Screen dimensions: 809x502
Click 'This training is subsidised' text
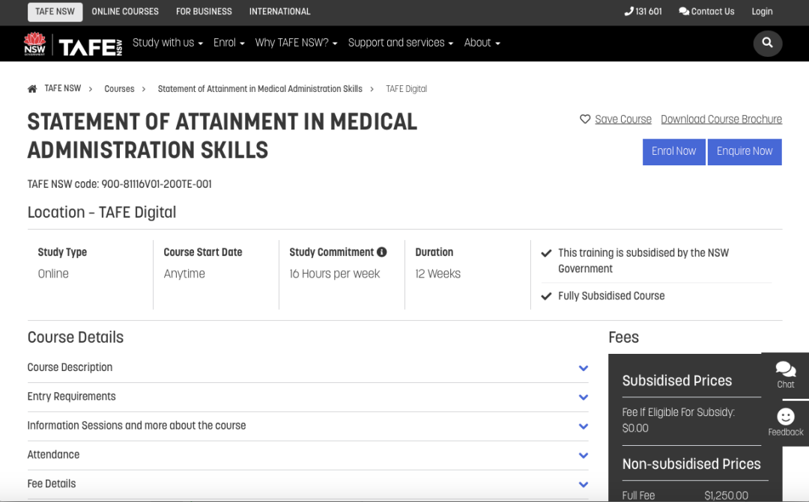point(643,261)
